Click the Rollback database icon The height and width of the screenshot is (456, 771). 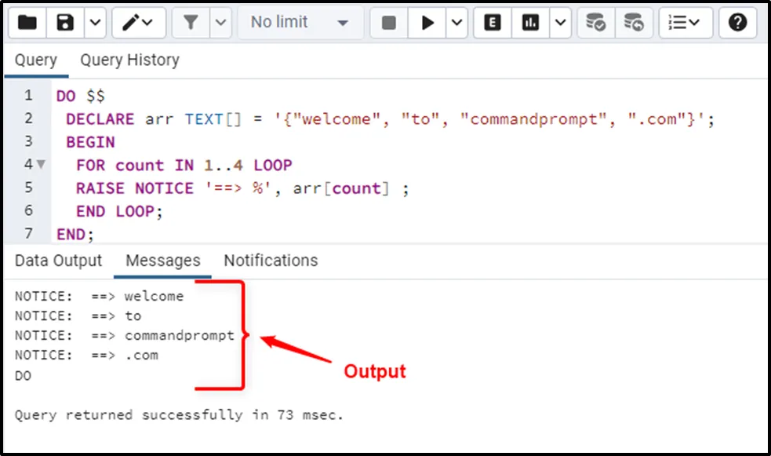(x=634, y=23)
